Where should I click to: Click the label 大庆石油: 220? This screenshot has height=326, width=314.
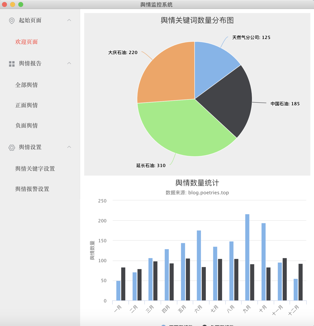[123, 53]
